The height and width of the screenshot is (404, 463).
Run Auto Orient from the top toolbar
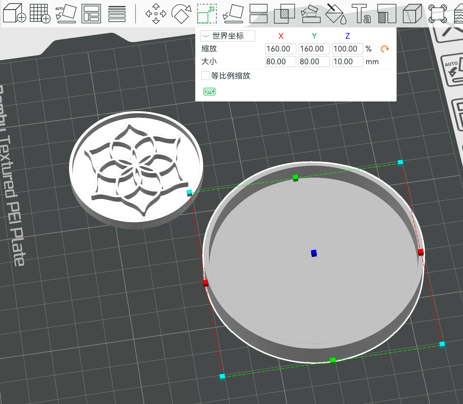tap(66, 13)
